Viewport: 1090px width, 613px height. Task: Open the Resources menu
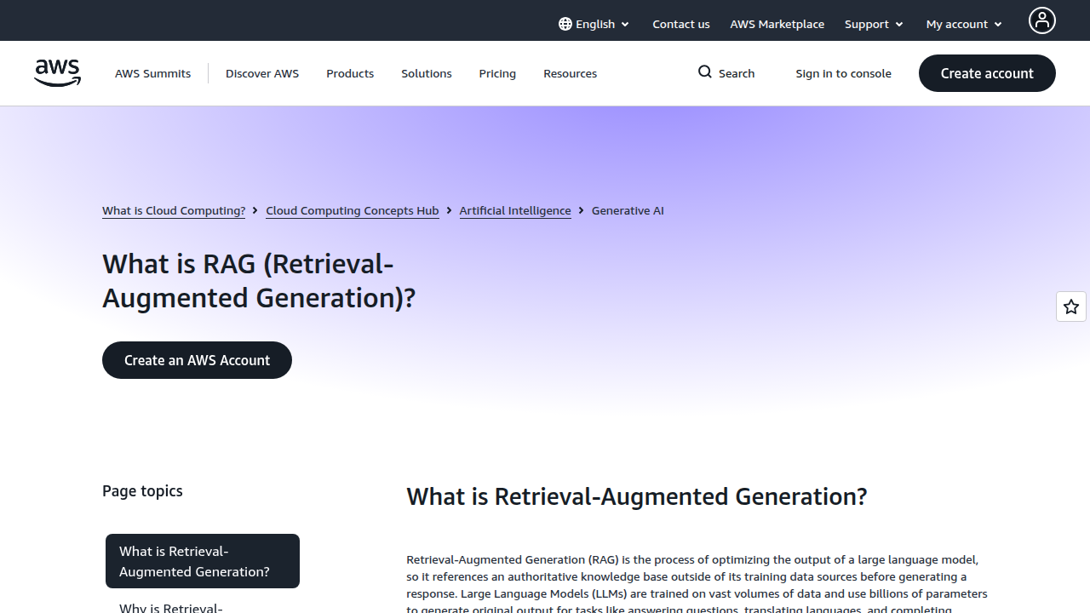pos(571,73)
